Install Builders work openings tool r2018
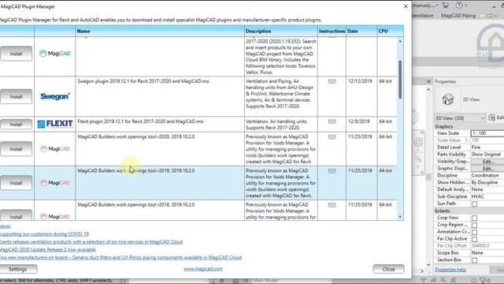 pyautogui.click(x=16, y=215)
